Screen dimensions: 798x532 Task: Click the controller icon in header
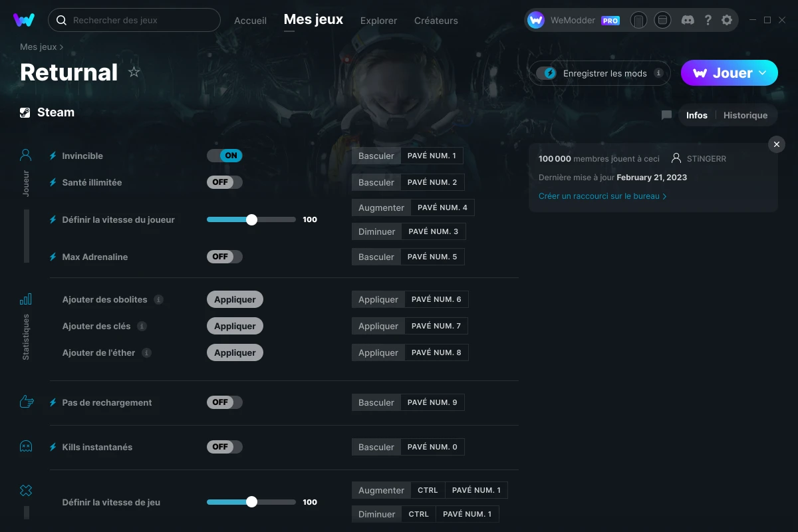(638, 20)
